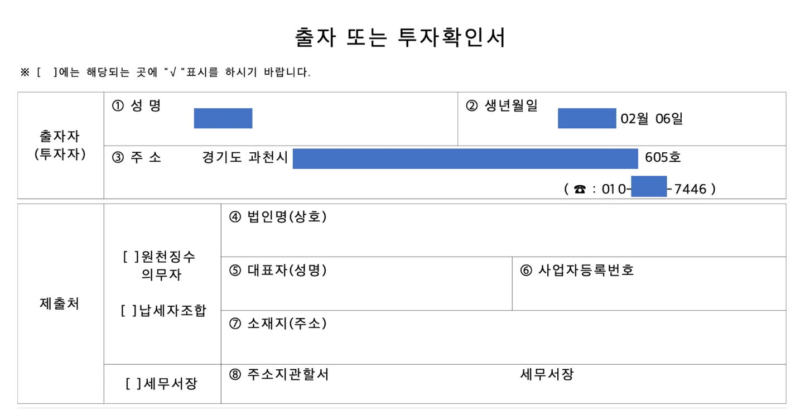Click the 02월 06일 date text
The height and width of the screenshot is (420, 810).
(652, 119)
